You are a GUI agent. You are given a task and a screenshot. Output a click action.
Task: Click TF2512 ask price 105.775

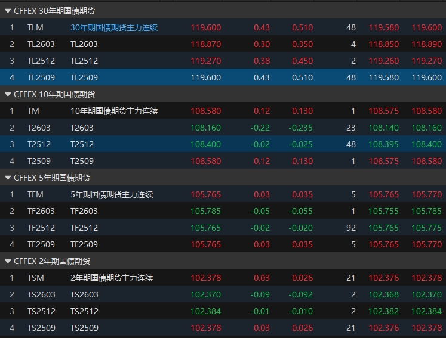pyautogui.click(x=427, y=228)
